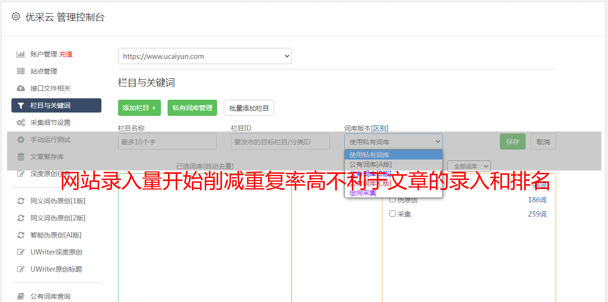Click the refresh icon beside 同义词伪原创[1版]
Image resolution: width=608 pixels, height=302 pixels.
click(x=20, y=201)
